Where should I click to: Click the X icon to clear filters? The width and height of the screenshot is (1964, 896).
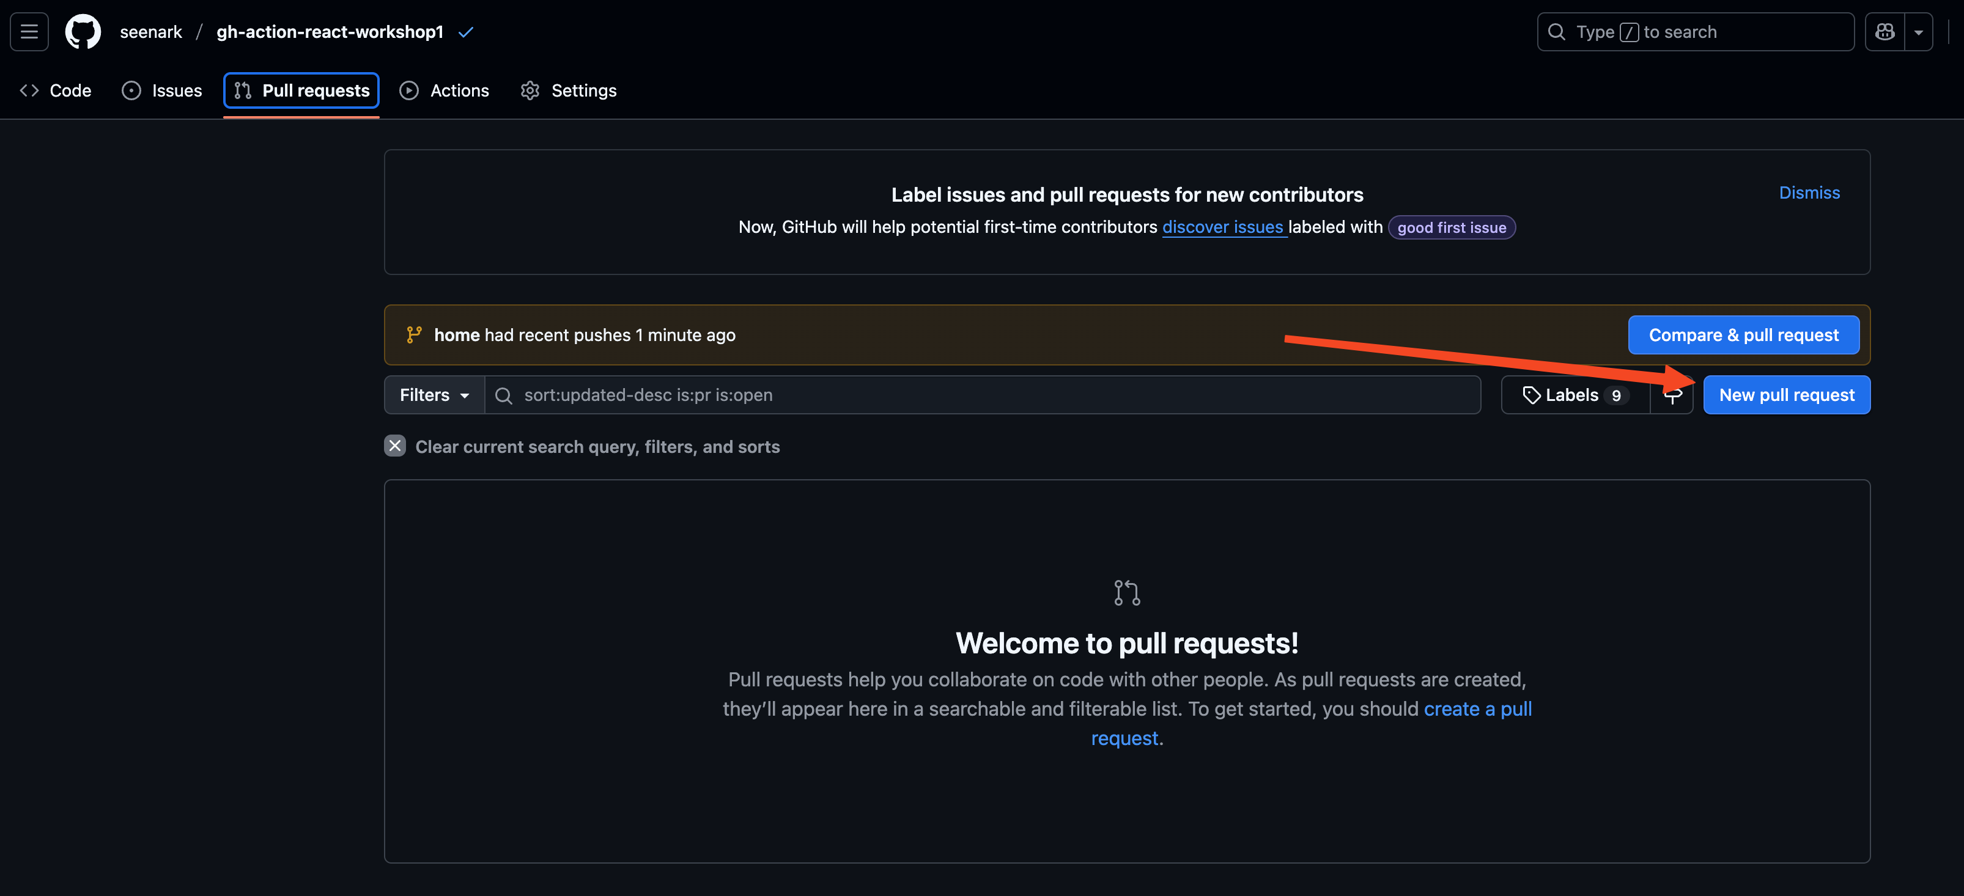coord(395,447)
